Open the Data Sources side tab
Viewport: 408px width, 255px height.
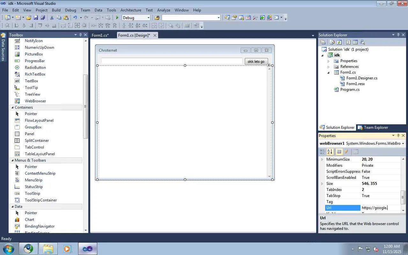coord(3,47)
